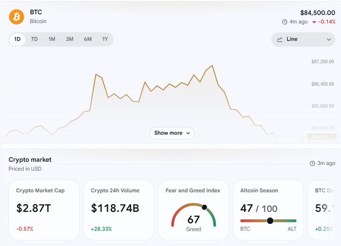341x246 pixels.
Task: Click the ALT label on altcoin slider
Action: (292, 229)
